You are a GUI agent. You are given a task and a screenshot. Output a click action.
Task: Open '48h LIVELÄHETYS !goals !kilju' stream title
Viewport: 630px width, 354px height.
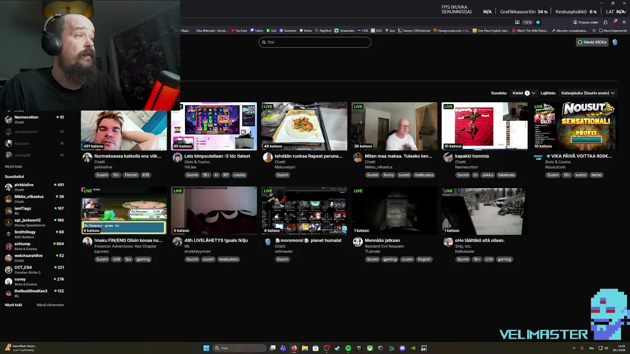point(216,240)
